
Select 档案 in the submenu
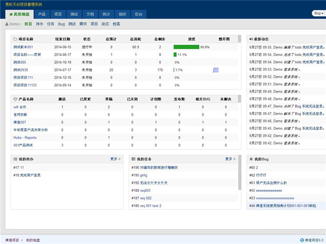tap(116, 24)
